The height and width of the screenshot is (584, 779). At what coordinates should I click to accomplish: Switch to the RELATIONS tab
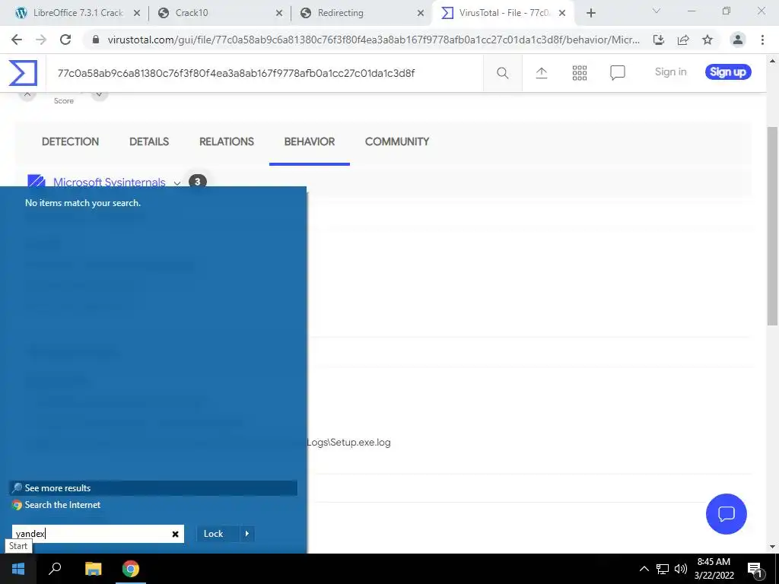point(227,141)
